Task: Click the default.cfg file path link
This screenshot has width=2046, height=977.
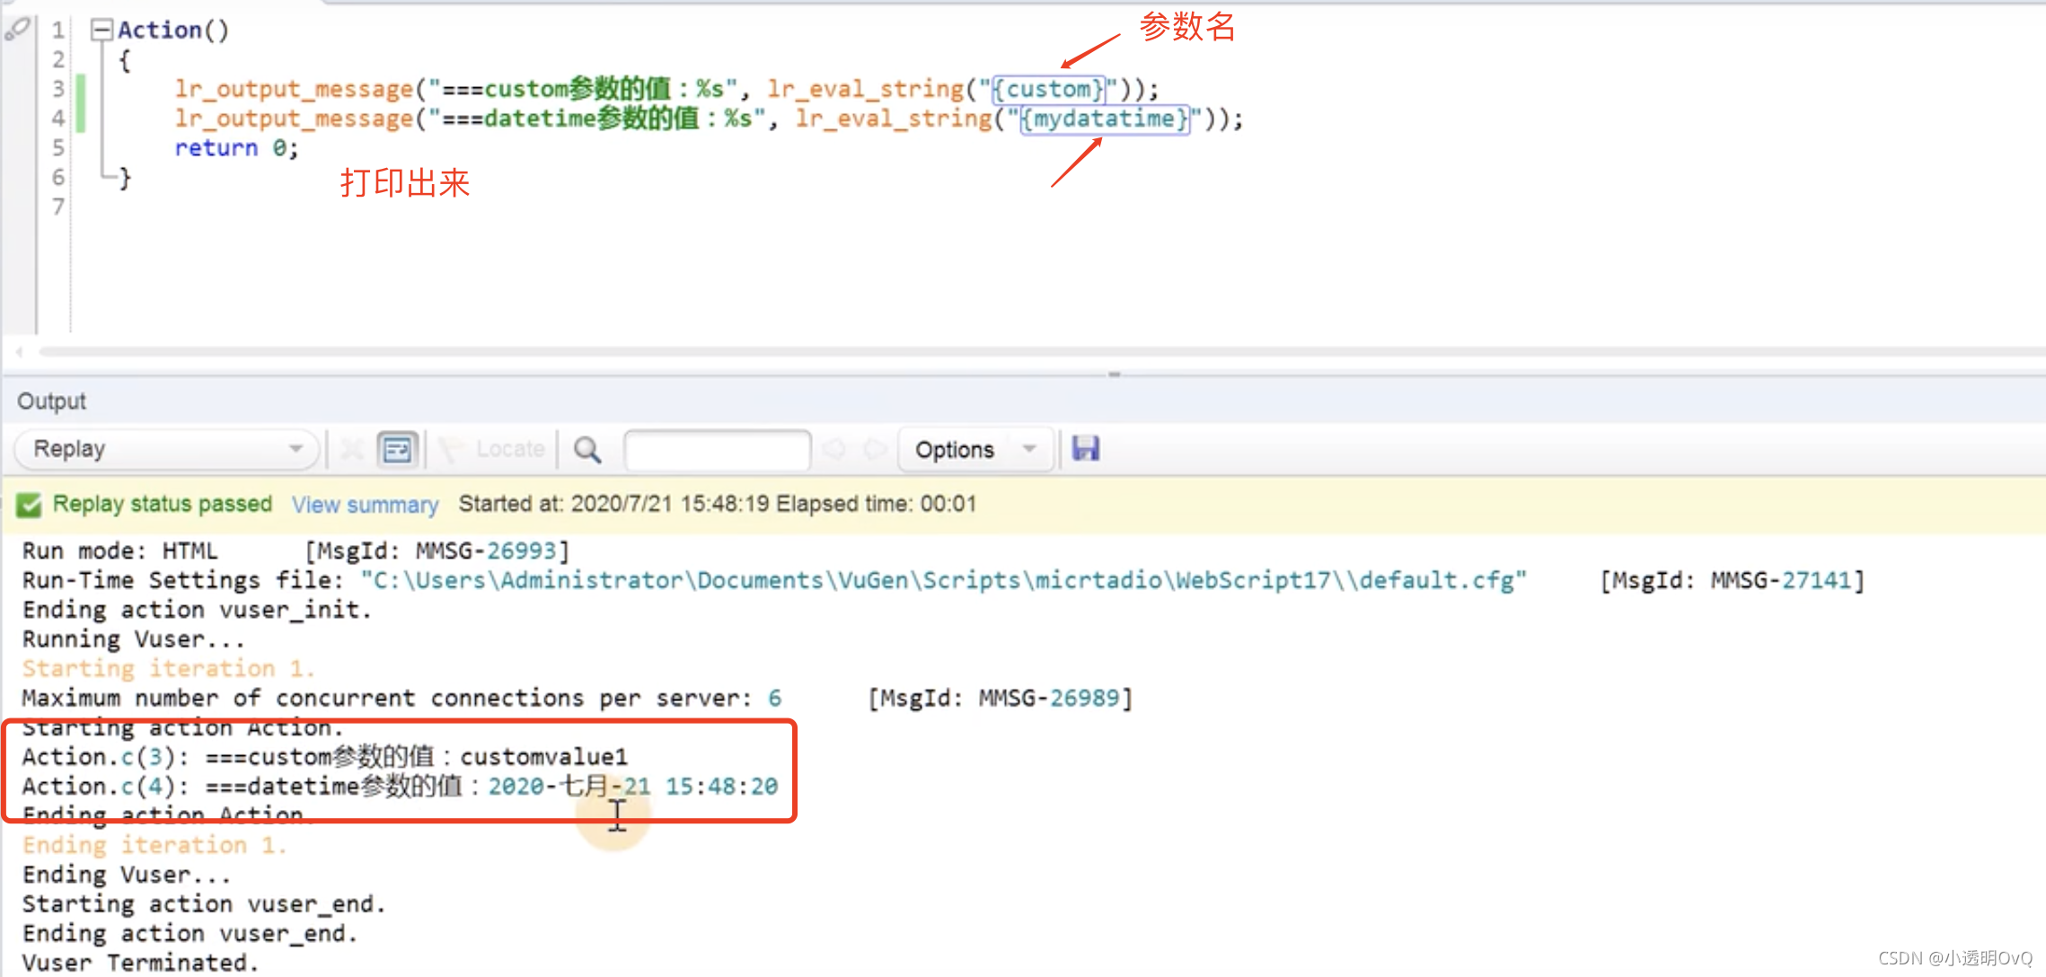Action: [x=943, y=580]
